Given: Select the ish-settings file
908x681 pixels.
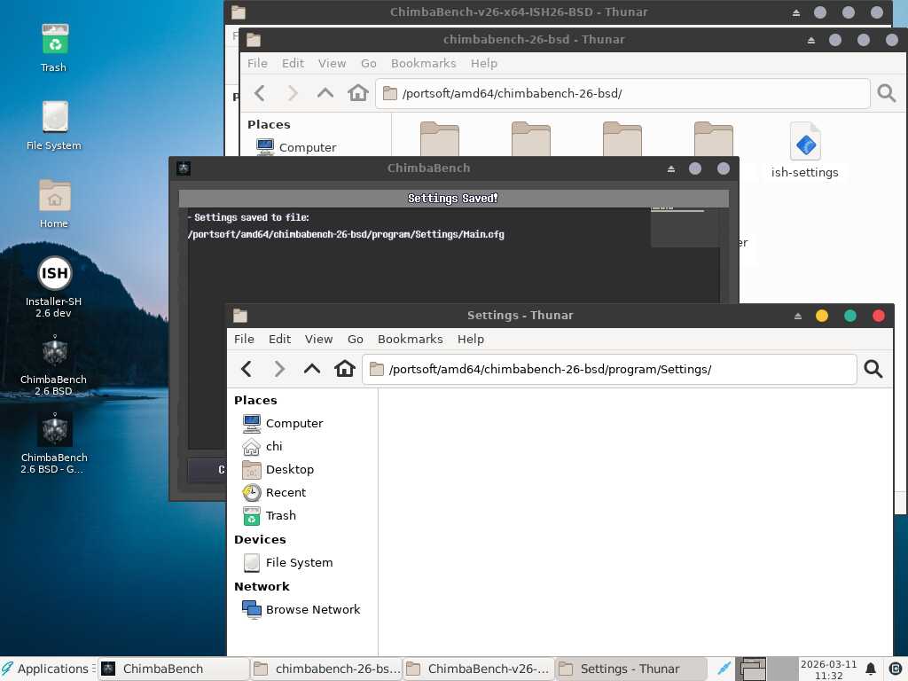Looking at the screenshot, I should (805, 151).
